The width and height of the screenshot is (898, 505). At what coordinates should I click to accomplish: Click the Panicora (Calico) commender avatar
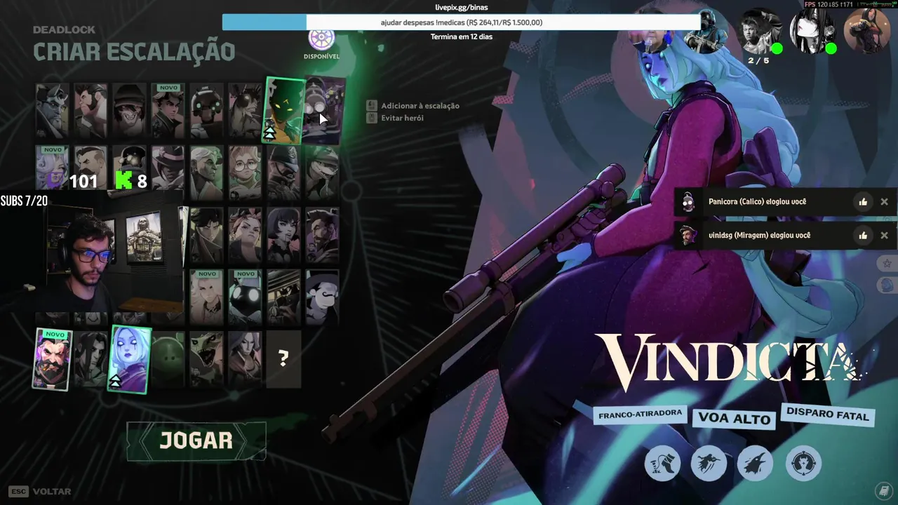click(x=688, y=203)
